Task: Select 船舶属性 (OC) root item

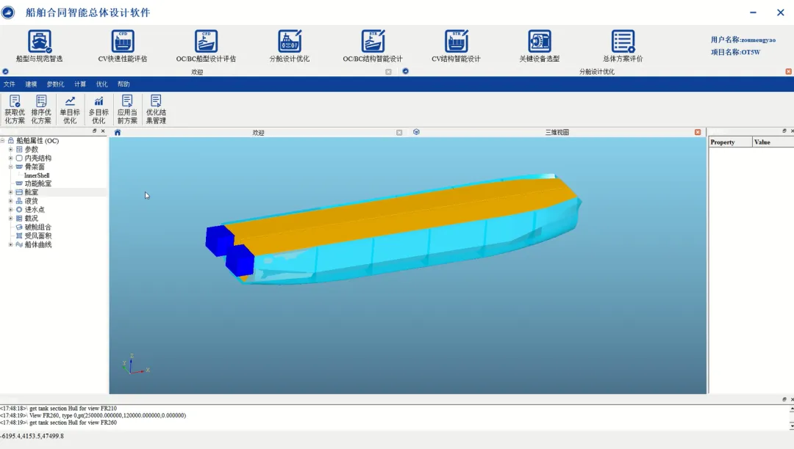Action: point(37,141)
